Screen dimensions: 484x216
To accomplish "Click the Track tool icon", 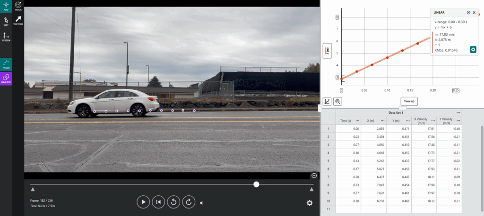I will pos(18,6).
